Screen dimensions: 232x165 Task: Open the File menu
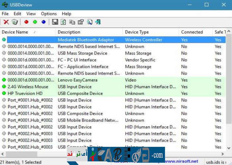pos(5,14)
